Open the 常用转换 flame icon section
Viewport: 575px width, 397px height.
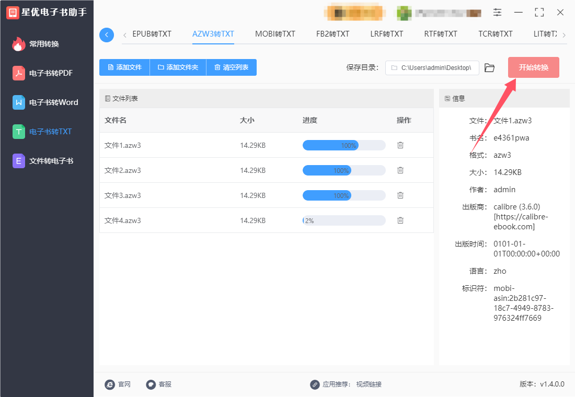coord(36,44)
